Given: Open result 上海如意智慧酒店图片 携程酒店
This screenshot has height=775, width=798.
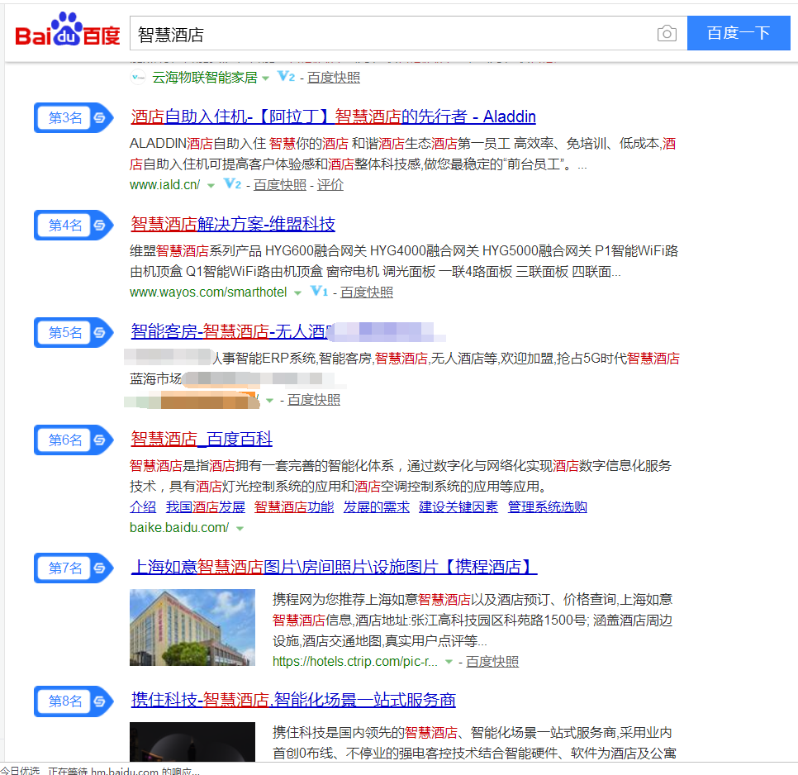Looking at the screenshot, I should [x=334, y=567].
